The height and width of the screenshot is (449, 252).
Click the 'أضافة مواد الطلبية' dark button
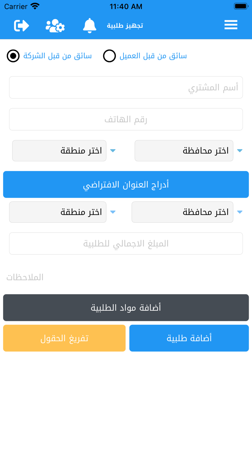tap(126, 308)
